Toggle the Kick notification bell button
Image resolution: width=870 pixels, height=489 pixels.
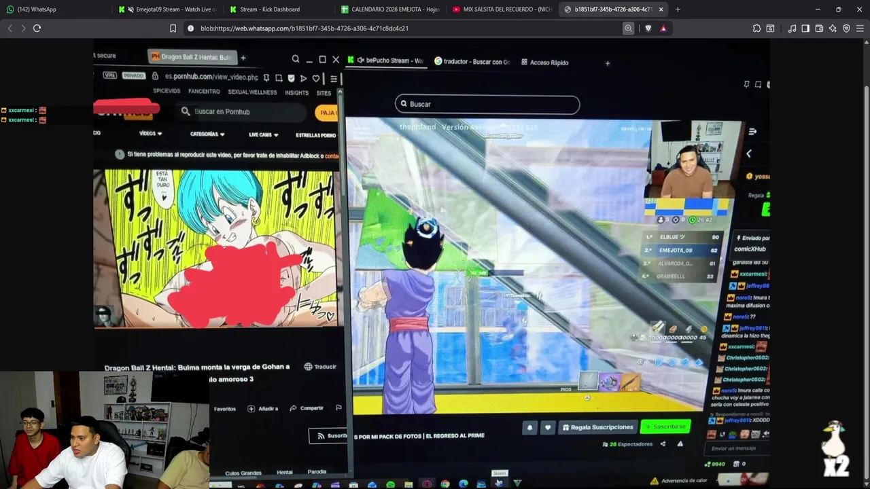[x=529, y=428]
